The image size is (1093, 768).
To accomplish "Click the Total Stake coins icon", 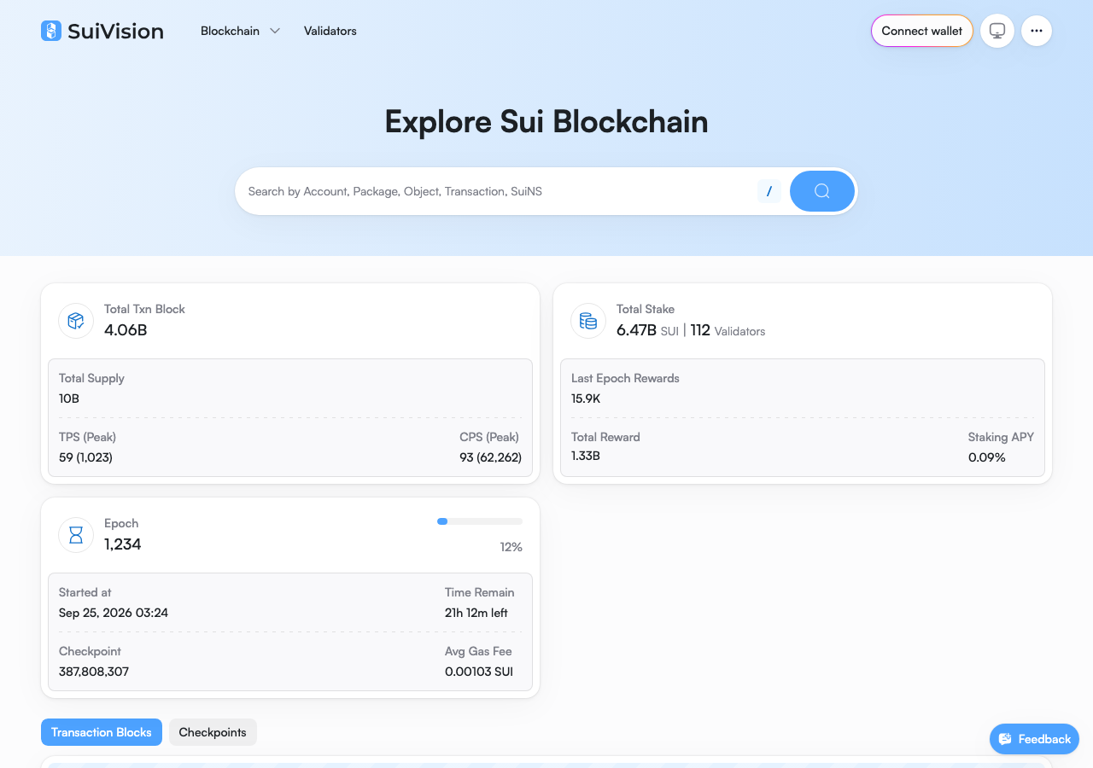I will point(588,321).
